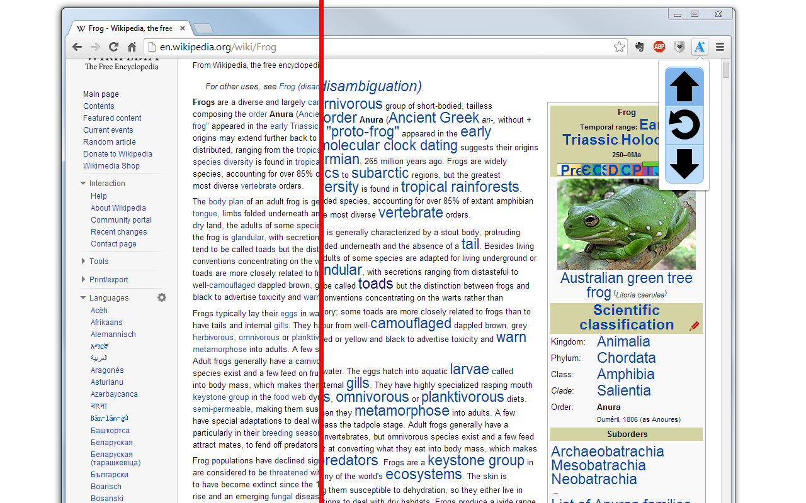Open the Languages settings gear
This screenshot has width=806, height=503.
(162, 297)
